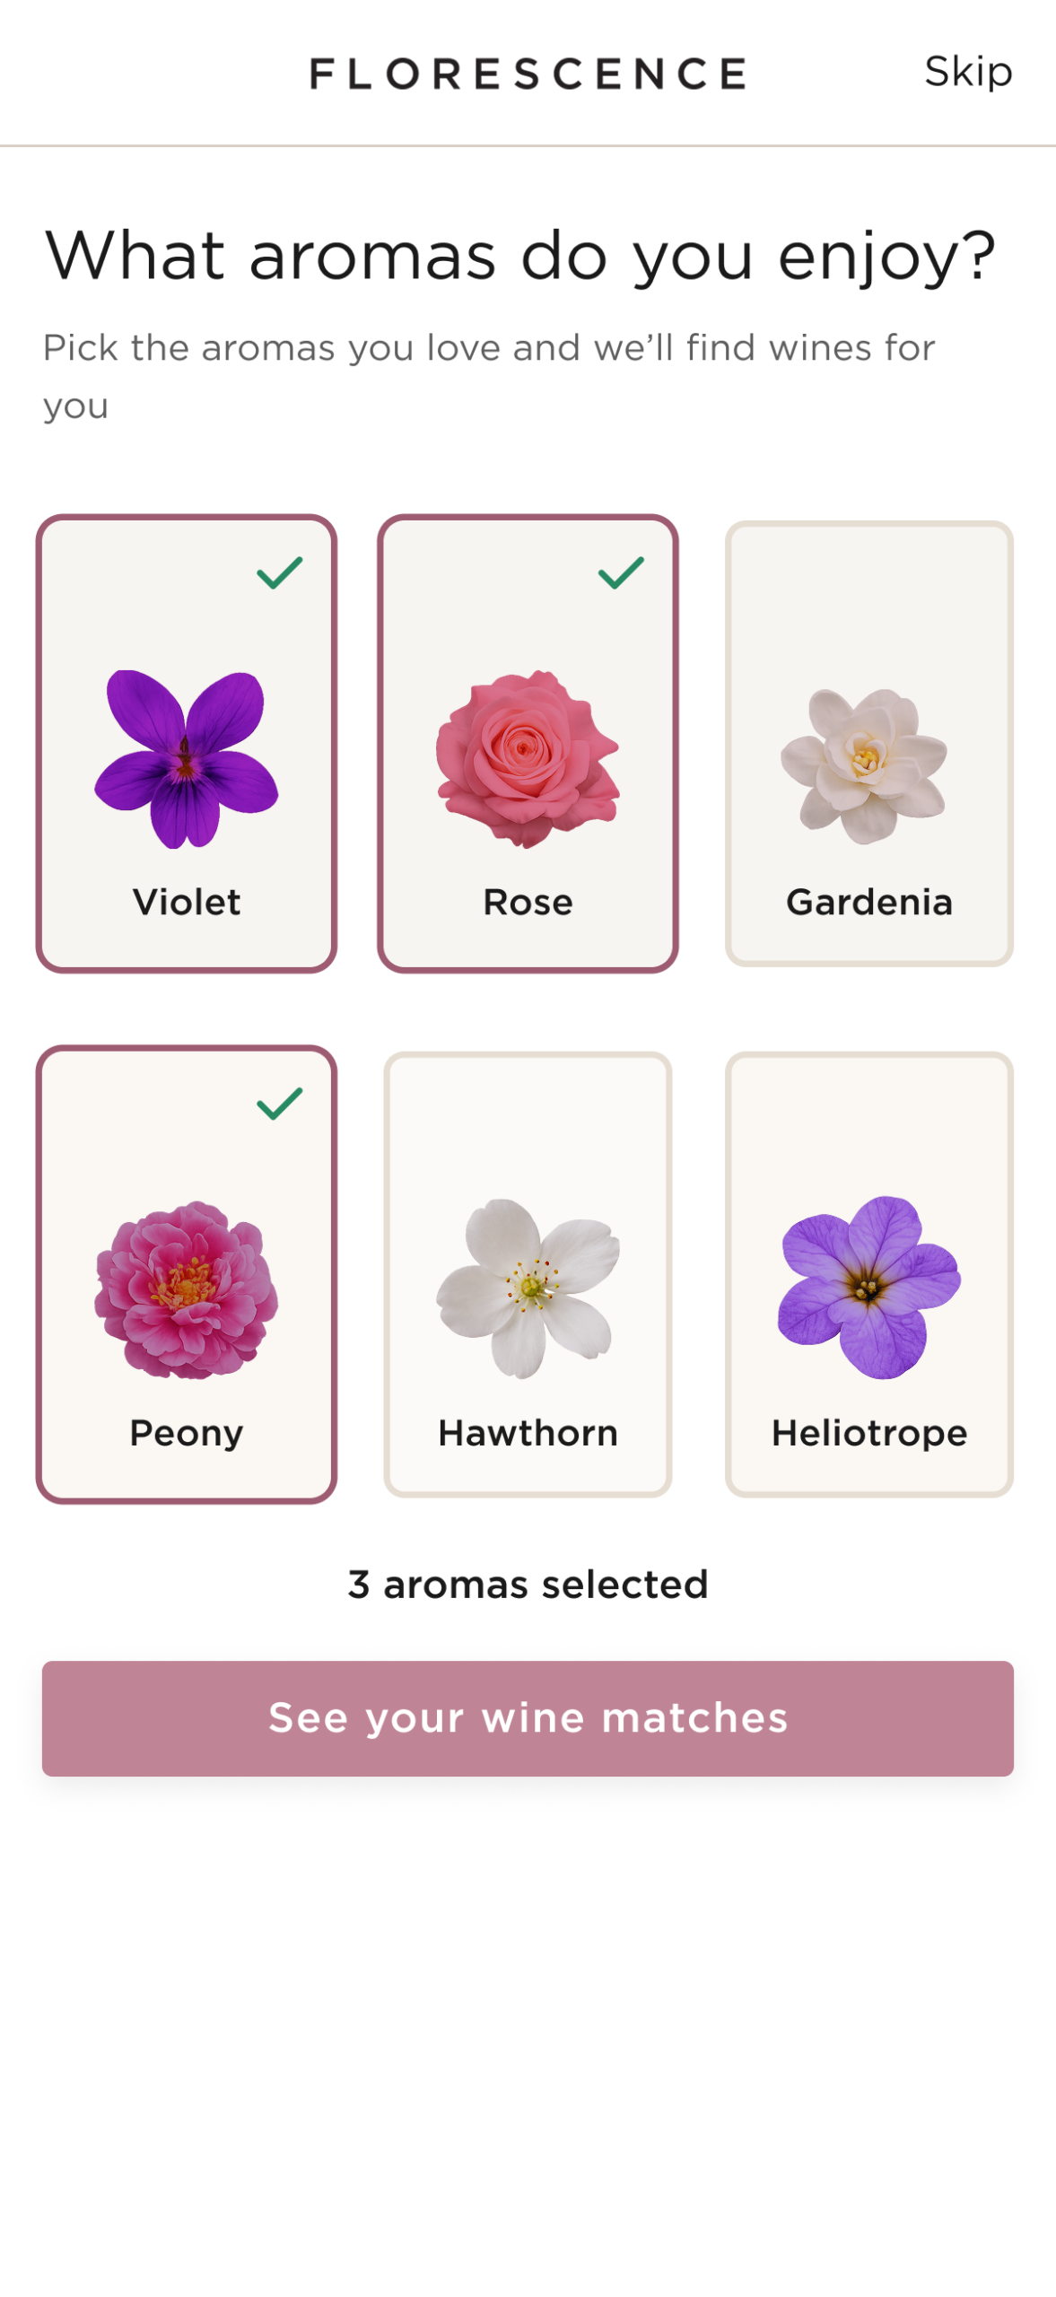
Task: Deselect the Rose aroma label
Action: click(x=528, y=902)
